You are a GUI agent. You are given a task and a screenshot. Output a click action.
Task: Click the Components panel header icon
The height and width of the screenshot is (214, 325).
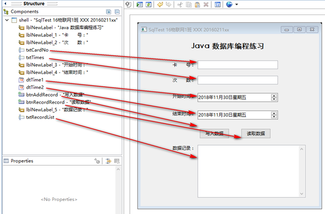pyautogui.click(x=6, y=12)
